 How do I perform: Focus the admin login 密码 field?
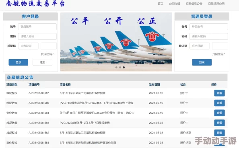(209, 37)
